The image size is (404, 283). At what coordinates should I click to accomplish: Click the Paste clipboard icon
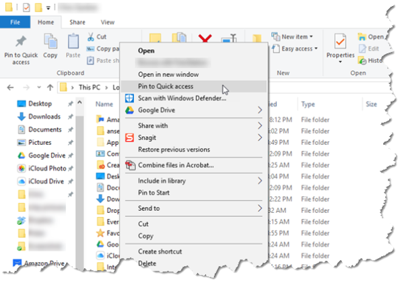tap(73, 41)
